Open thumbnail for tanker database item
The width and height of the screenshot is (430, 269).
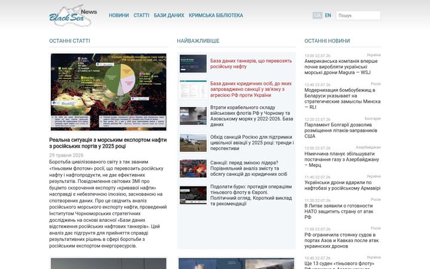(193, 63)
